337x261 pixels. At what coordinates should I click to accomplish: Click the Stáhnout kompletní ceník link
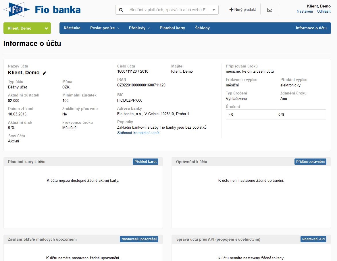pos(138,133)
